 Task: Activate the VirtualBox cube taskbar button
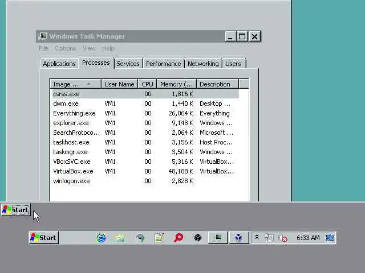click(238, 238)
